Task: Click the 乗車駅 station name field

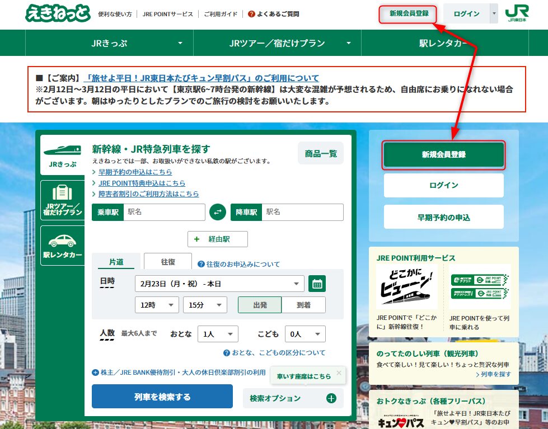Action: click(x=162, y=213)
